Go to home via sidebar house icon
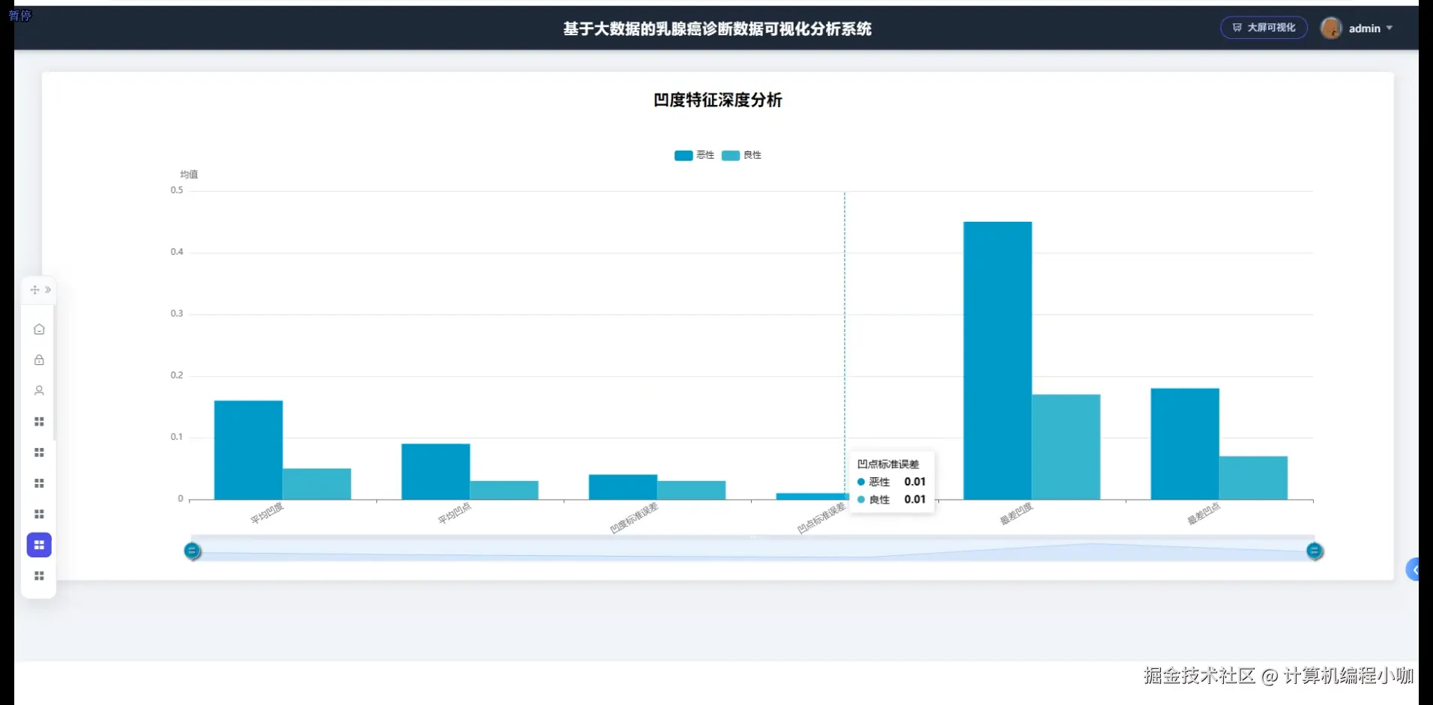The height and width of the screenshot is (705, 1433). 39,330
